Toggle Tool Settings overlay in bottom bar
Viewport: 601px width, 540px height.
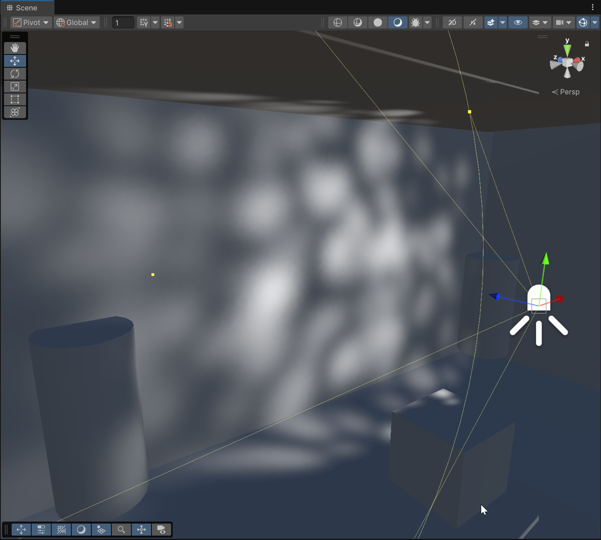(x=41, y=530)
